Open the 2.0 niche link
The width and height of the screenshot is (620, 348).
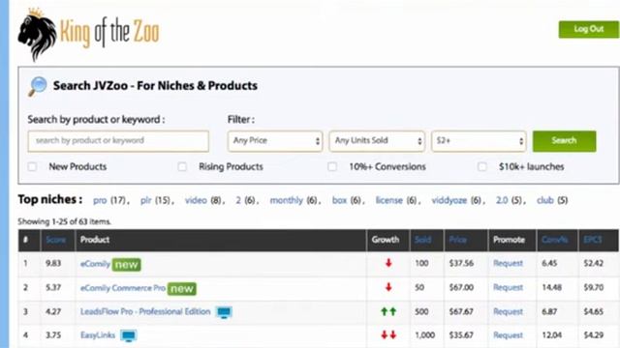502,200
